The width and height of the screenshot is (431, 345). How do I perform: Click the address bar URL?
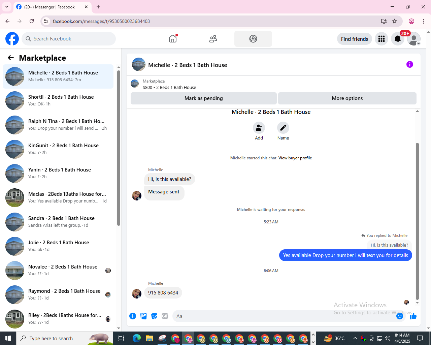click(x=101, y=21)
